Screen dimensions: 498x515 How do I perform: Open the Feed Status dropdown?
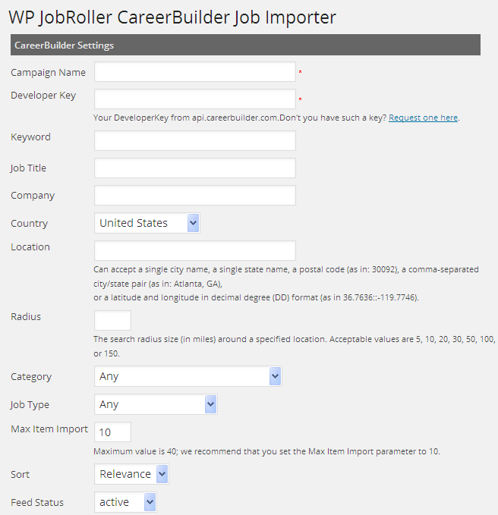(125, 502)
